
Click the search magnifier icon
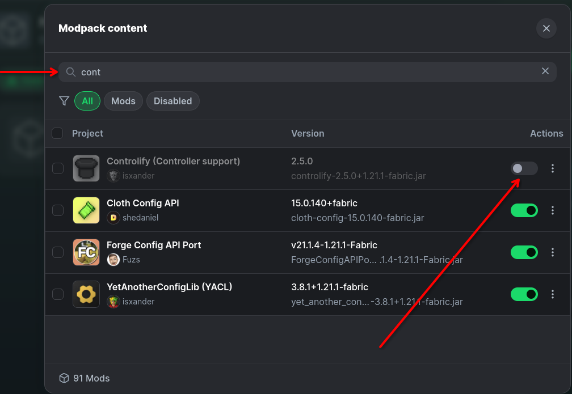[71, 72]
